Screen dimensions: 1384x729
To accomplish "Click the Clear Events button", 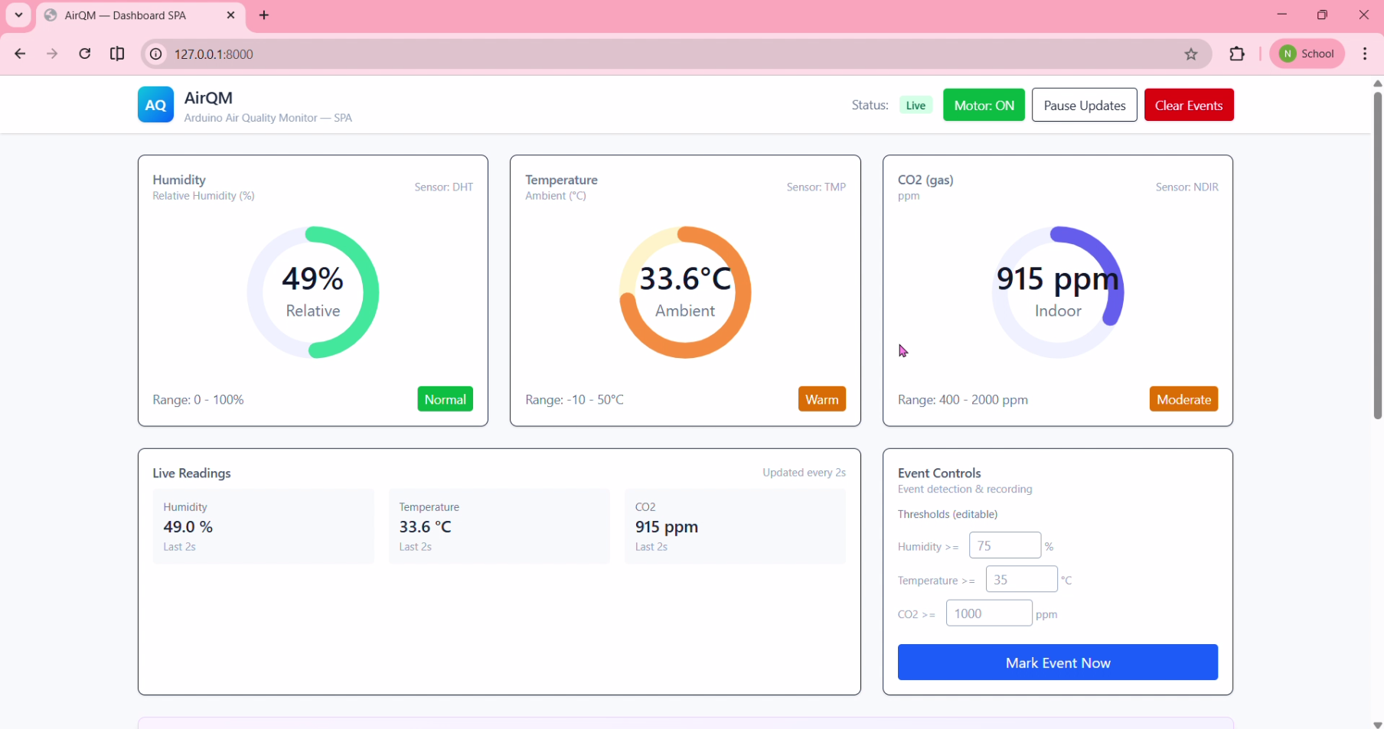I will coord(1189,105).
